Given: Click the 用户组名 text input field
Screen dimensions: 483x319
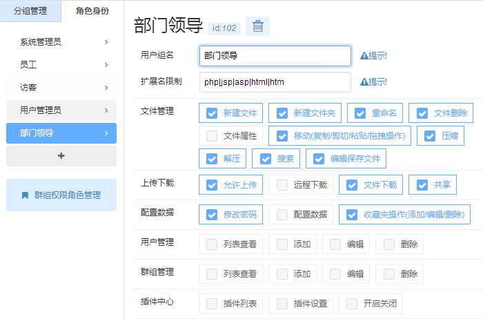Looking at the screenshot, I should 275,56.
